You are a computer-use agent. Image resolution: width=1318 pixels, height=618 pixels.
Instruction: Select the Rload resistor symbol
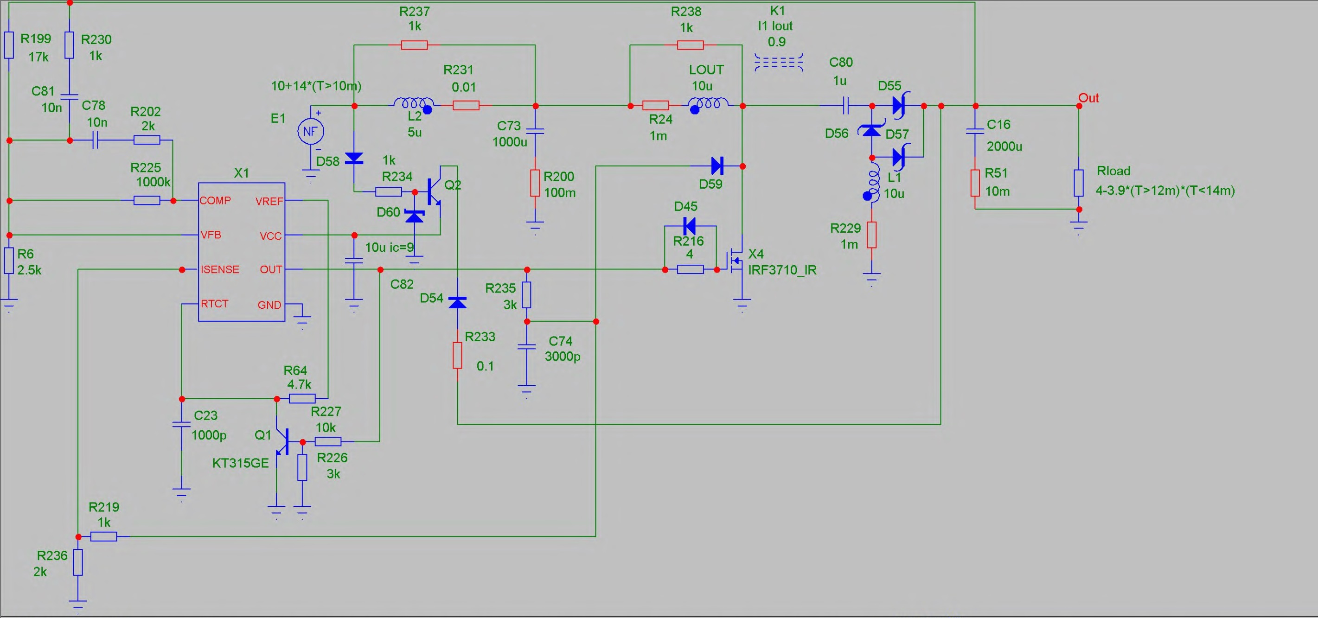click(x=1079, y=183)
